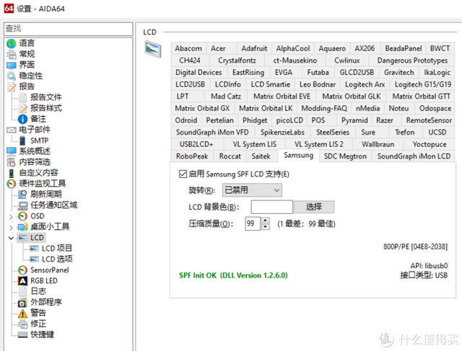The image size is (462, 351).
Task: Switch to the Samsung tab
Action: pyautogui.click(x=298, y=156)
